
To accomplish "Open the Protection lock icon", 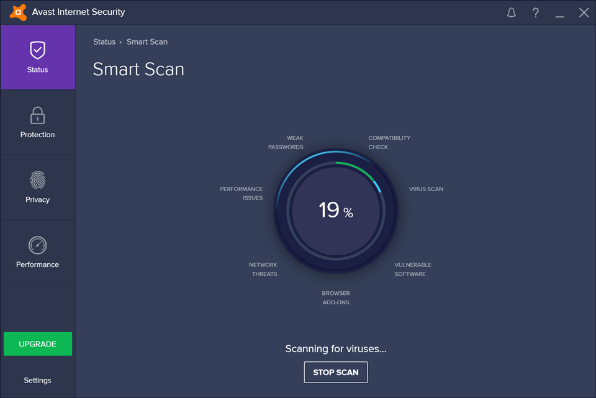I will point(37,115).
